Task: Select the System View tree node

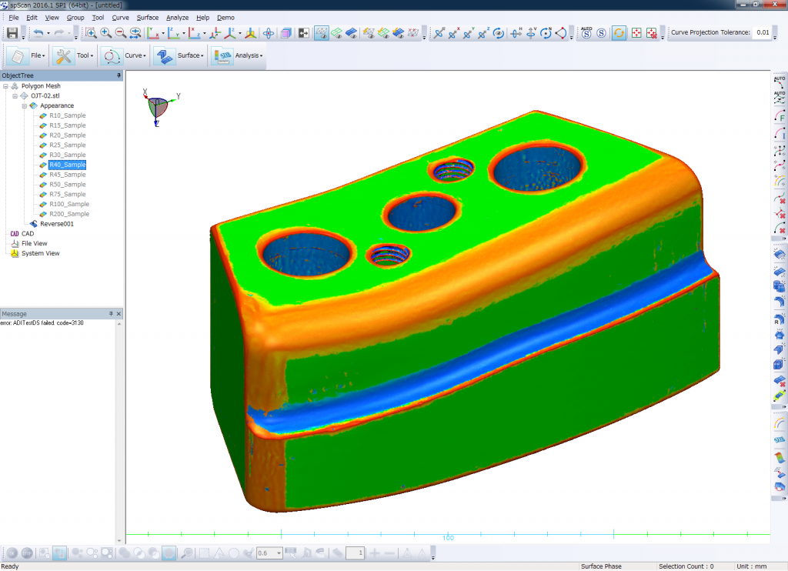Action: [40, 253]
